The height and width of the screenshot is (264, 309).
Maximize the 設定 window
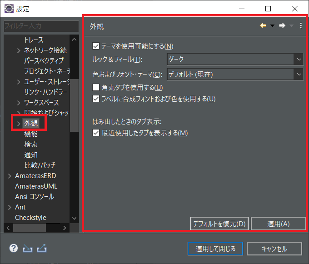click(x=268, y=9)
